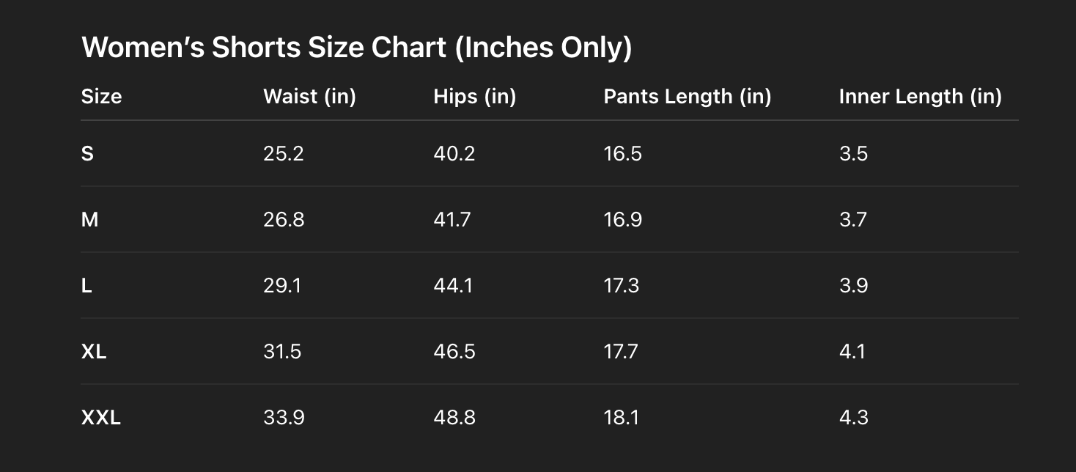Click the Women's Shorts Size Chart title

pos(356,48)
